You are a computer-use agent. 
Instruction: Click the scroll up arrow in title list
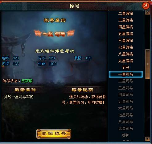(x=147, y=13)
